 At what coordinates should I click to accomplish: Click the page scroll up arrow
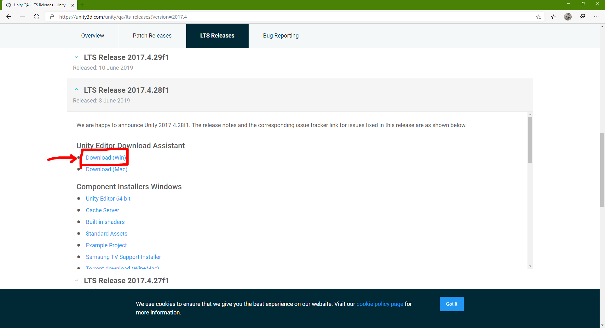point(602,26)
